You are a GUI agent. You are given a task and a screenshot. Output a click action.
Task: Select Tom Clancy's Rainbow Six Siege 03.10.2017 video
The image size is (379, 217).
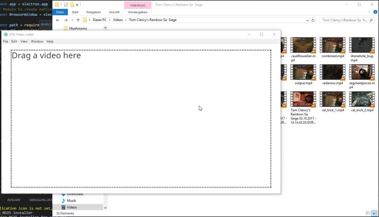tap(303, 108)
